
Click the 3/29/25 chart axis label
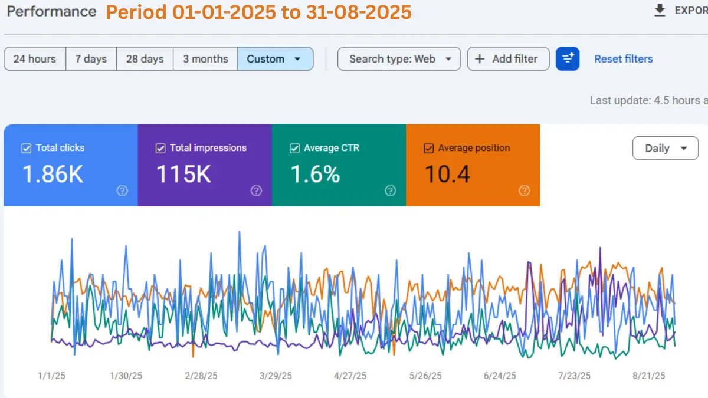pyautogui.click(x=276, y=376)
